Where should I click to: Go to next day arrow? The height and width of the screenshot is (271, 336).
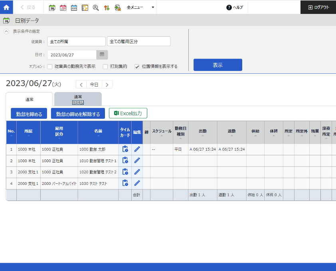point(107,84)
